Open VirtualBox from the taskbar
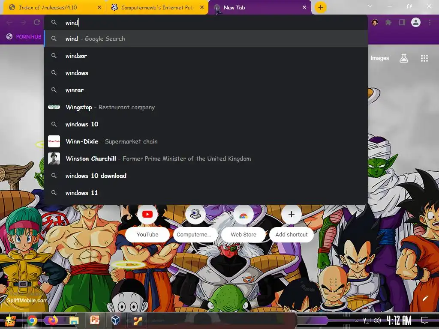 pyautogui.click(x=115, y=320)
